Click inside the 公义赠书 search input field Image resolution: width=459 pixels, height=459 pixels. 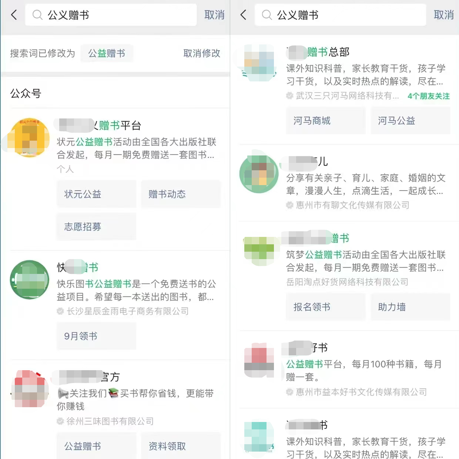pyautogui.click(x=111, y=15)
